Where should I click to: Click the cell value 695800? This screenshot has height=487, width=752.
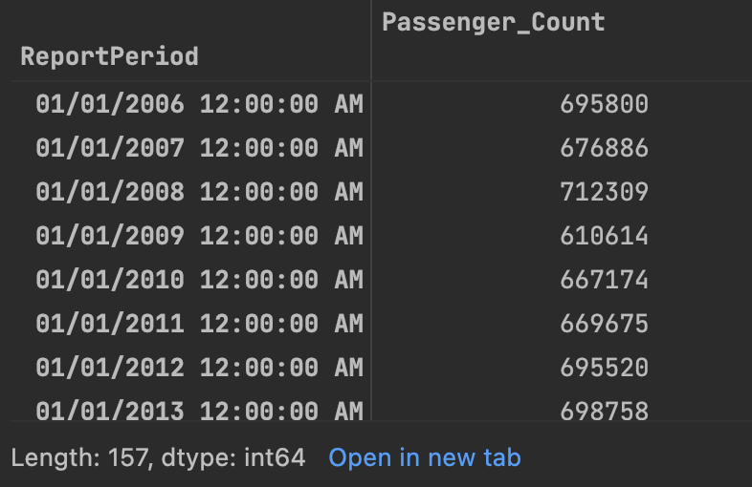605,104
